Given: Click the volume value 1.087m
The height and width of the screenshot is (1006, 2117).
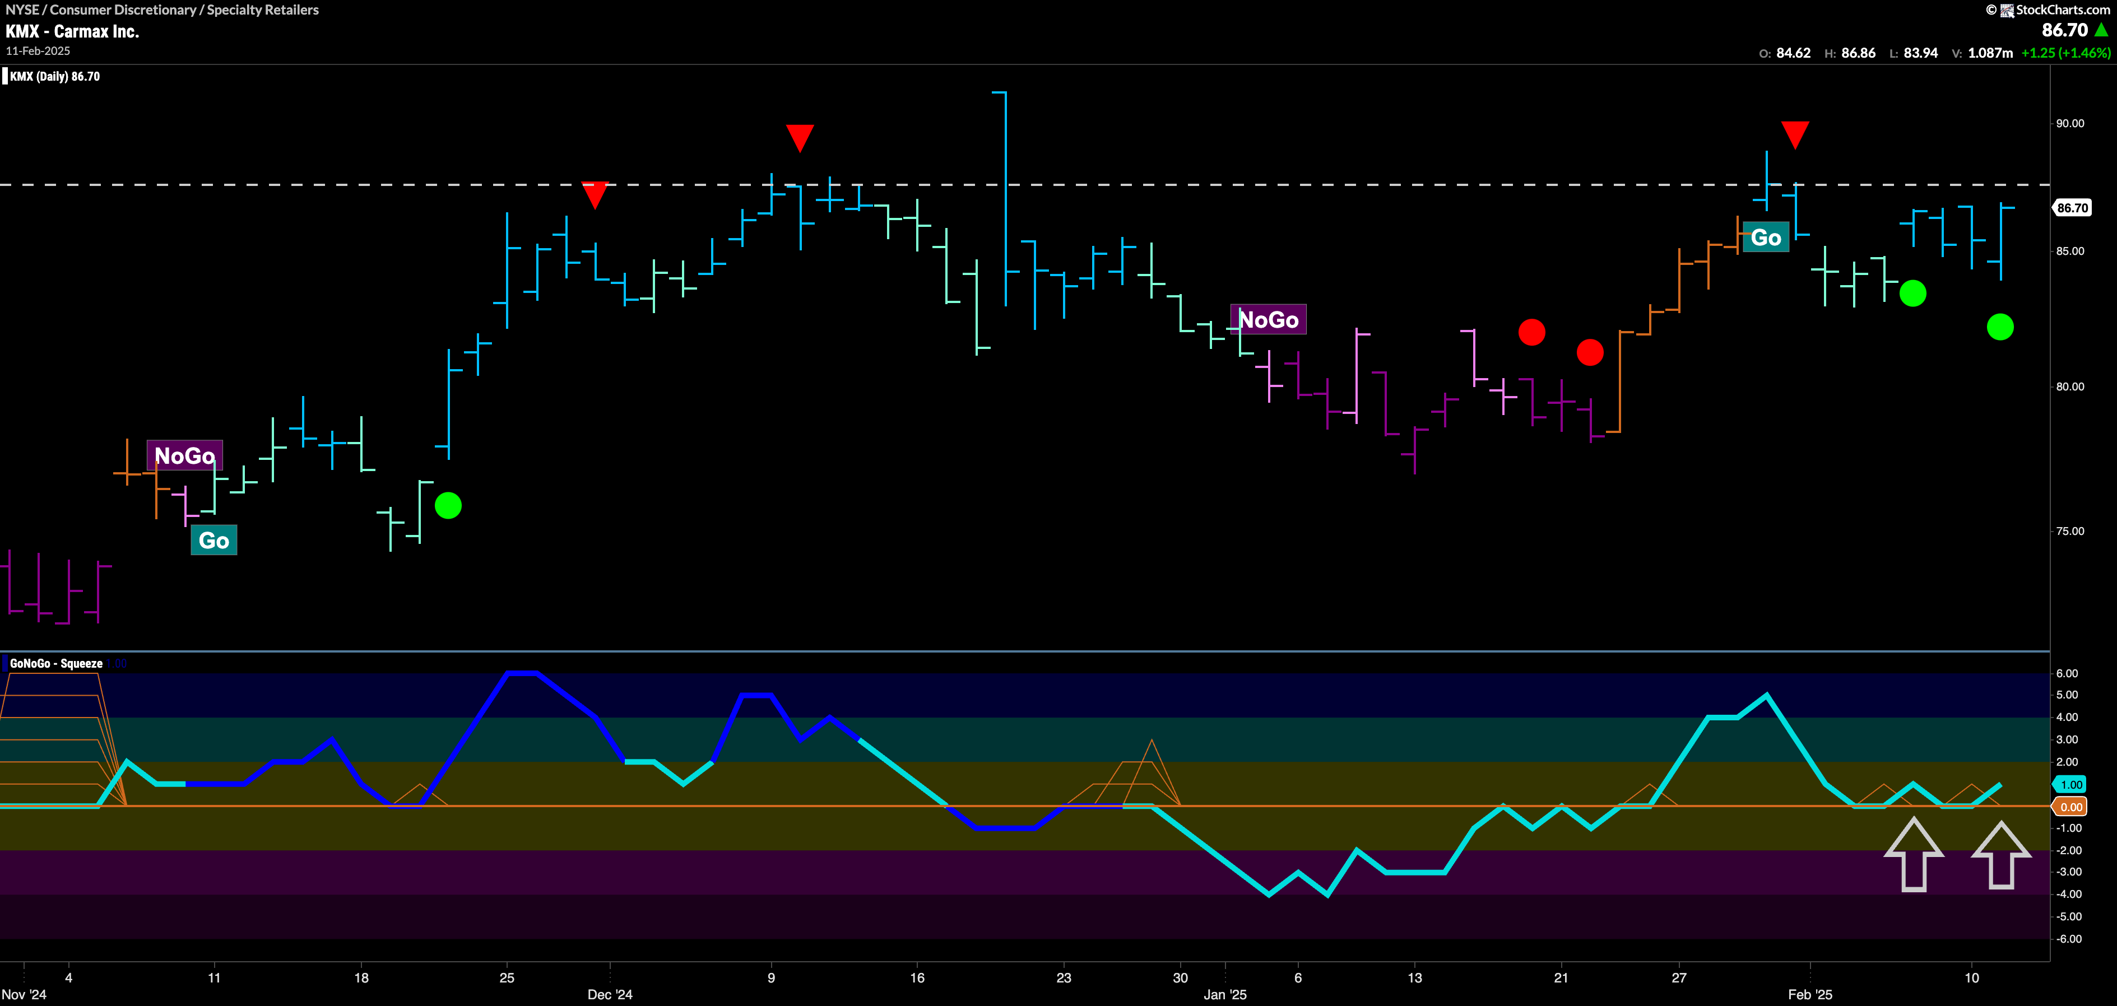Looking at the screenshot, I should point(1990,53).
